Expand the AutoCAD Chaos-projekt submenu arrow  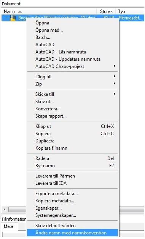[115, 66]
